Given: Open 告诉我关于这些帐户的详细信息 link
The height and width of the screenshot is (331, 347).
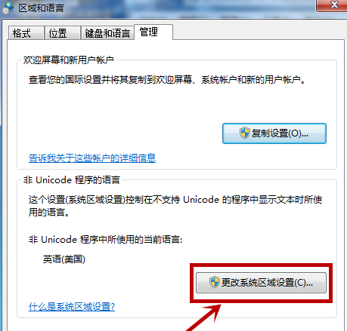Looking at the screenshot, I should point(92,158).
